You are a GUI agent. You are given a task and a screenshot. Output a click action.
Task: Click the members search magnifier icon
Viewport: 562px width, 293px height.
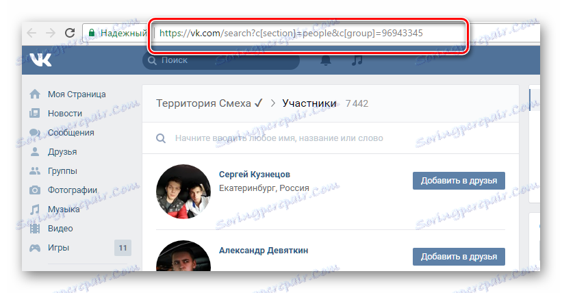pos(161,138)
